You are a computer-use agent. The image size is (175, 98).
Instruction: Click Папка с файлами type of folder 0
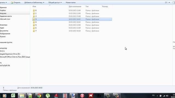(x=92, y=10)
